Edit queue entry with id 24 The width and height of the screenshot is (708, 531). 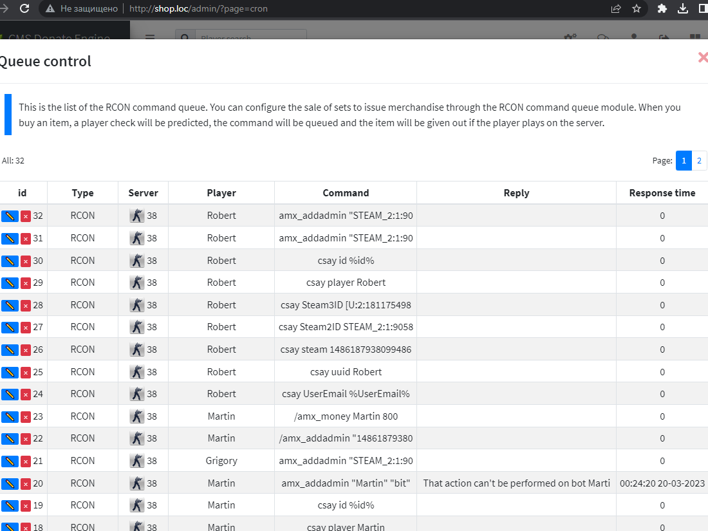pos(10,394)
